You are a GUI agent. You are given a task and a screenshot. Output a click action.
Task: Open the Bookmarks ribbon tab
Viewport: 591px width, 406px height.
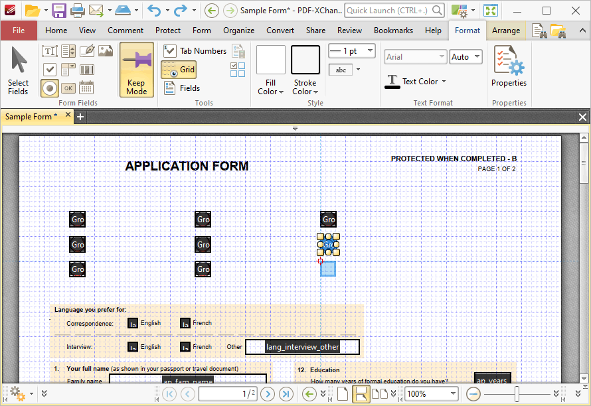pos(393,31)
